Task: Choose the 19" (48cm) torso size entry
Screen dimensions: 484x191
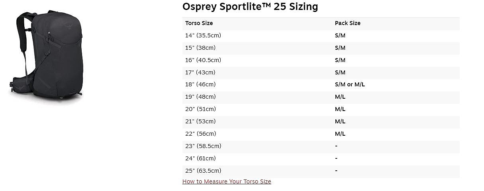Action: pyautogui.click(x=200, y=97)
